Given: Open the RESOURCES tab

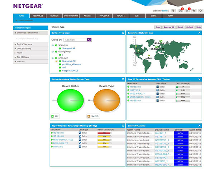Looking at the screenshot, I should [x=38, y=16].
